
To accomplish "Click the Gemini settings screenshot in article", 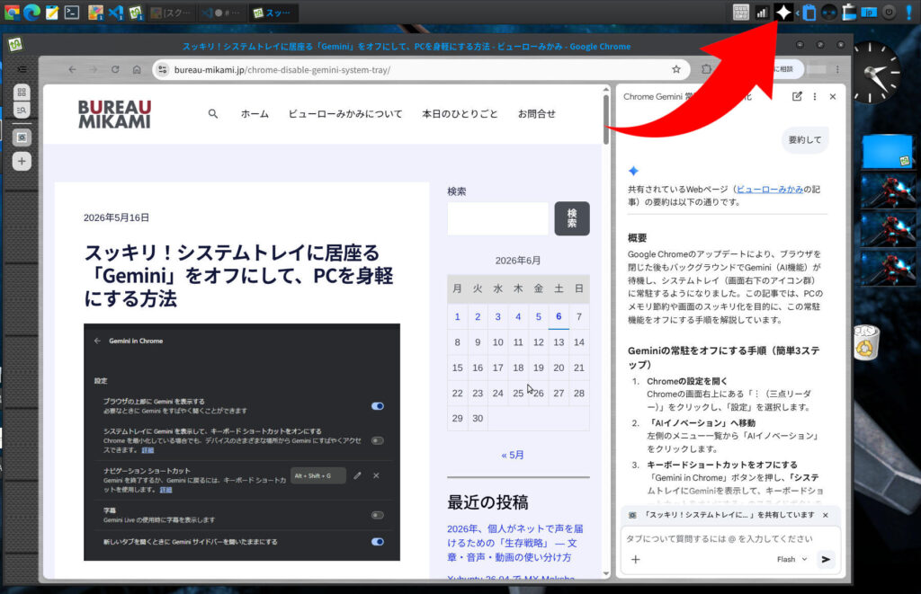I will (241, 442).
